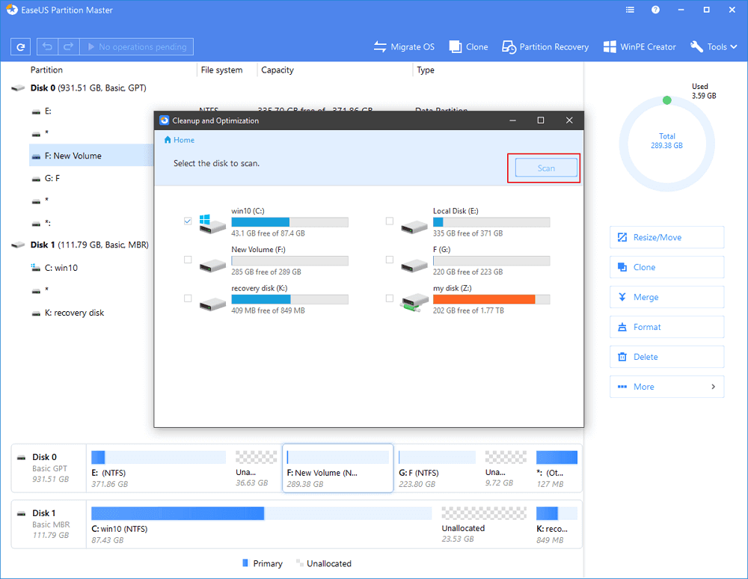The image size is (748, 579).
Task: Click the refresh icon in the toolbar
Action: (x=20, y=46)
